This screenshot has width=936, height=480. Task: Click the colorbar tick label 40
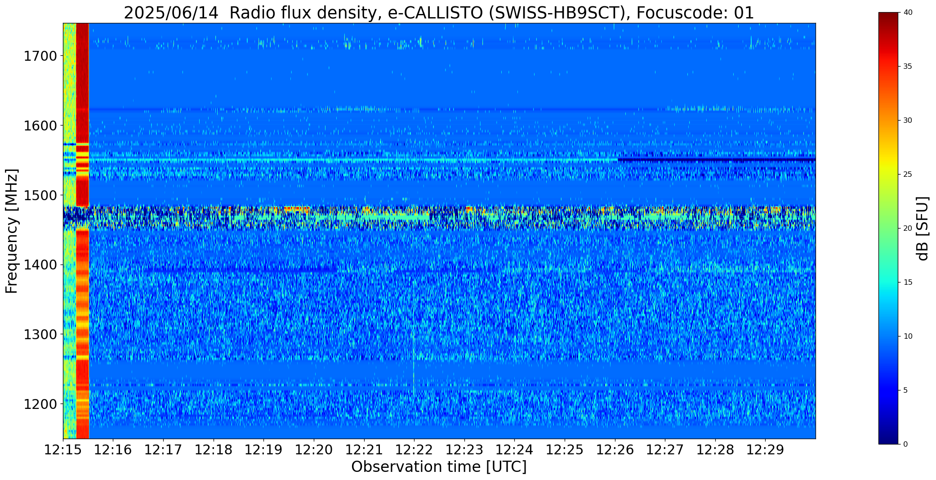(x=908, y=13)
